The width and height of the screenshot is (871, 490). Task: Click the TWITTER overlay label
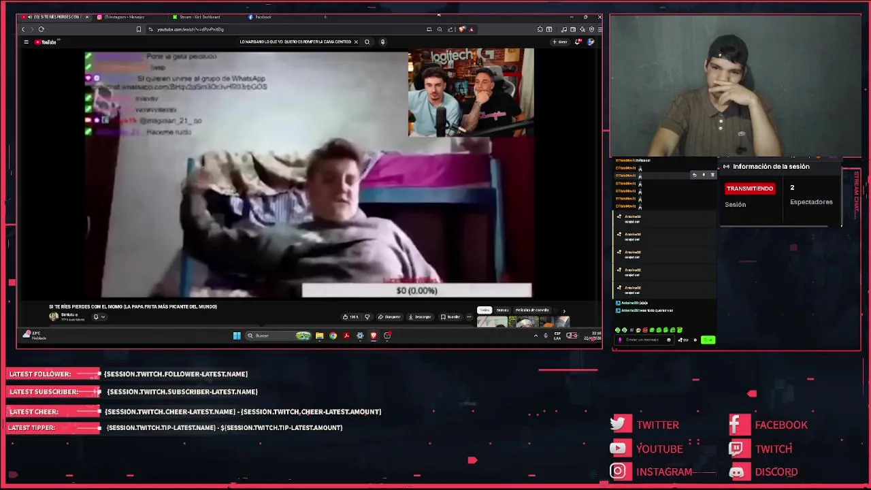tap(657, 425)
